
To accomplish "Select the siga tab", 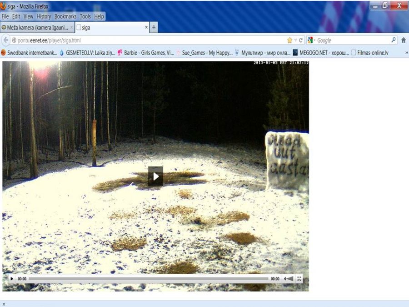I will [112, 27].
